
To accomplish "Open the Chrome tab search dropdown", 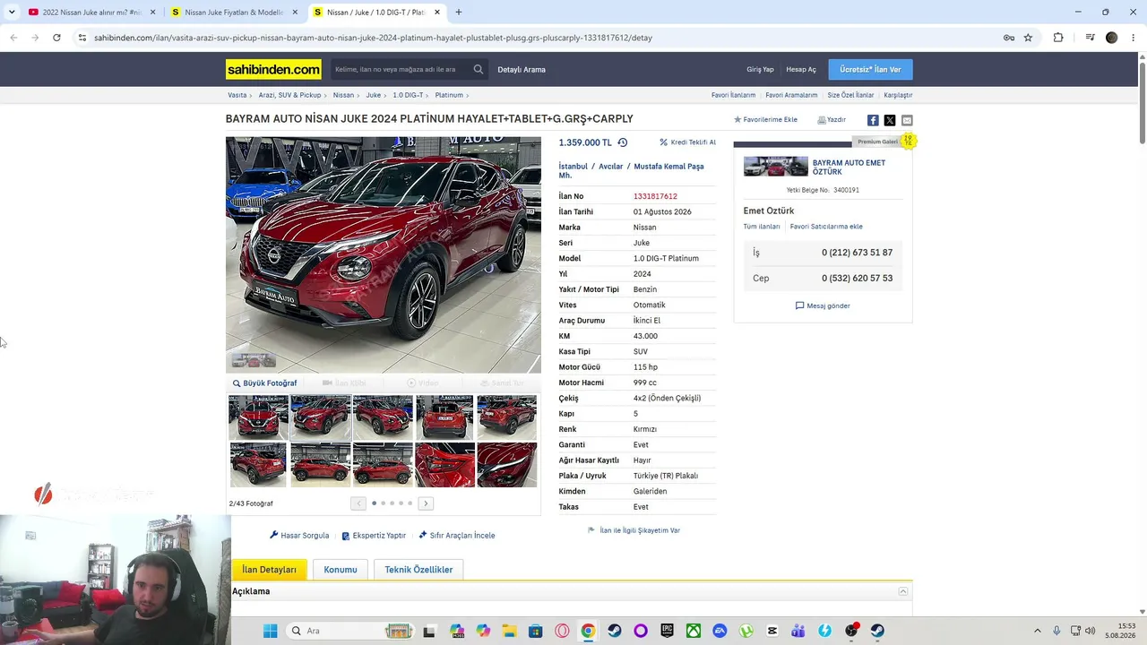I will [12, 13].
